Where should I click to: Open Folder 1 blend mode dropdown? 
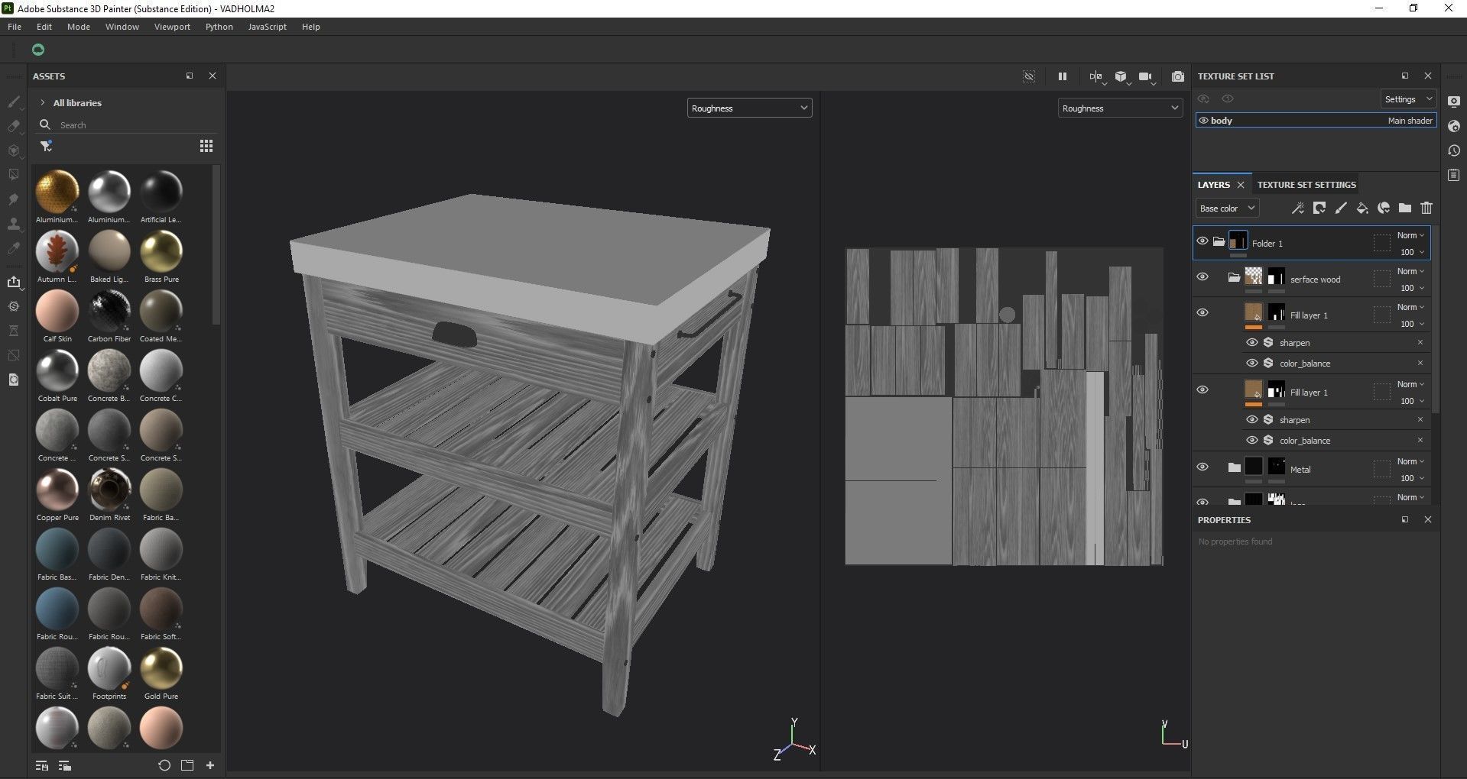coord(1410,235)
